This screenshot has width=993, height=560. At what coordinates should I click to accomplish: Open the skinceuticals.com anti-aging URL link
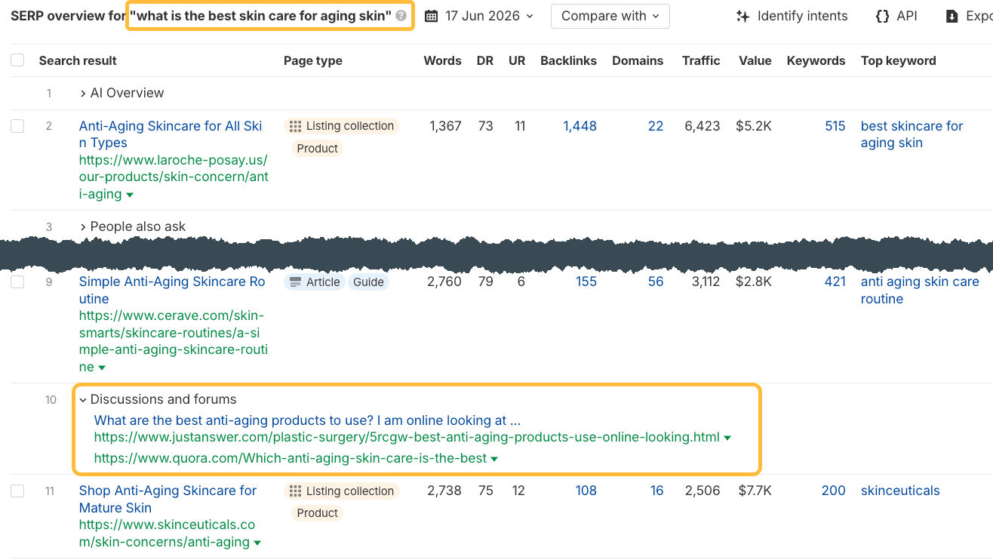point(167,534)
